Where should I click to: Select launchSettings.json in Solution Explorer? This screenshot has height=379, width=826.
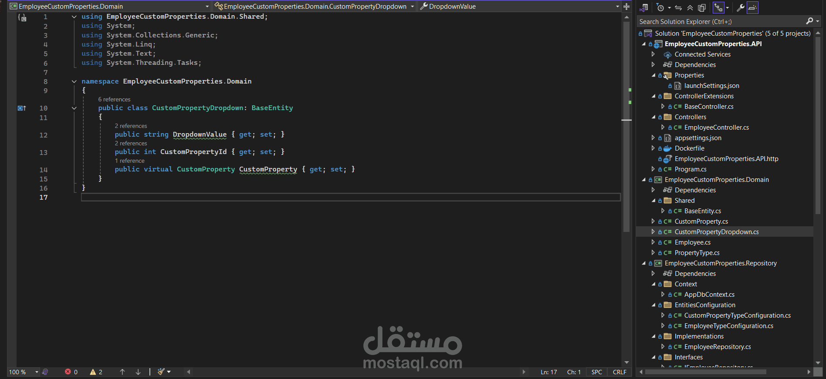point(711,86)
